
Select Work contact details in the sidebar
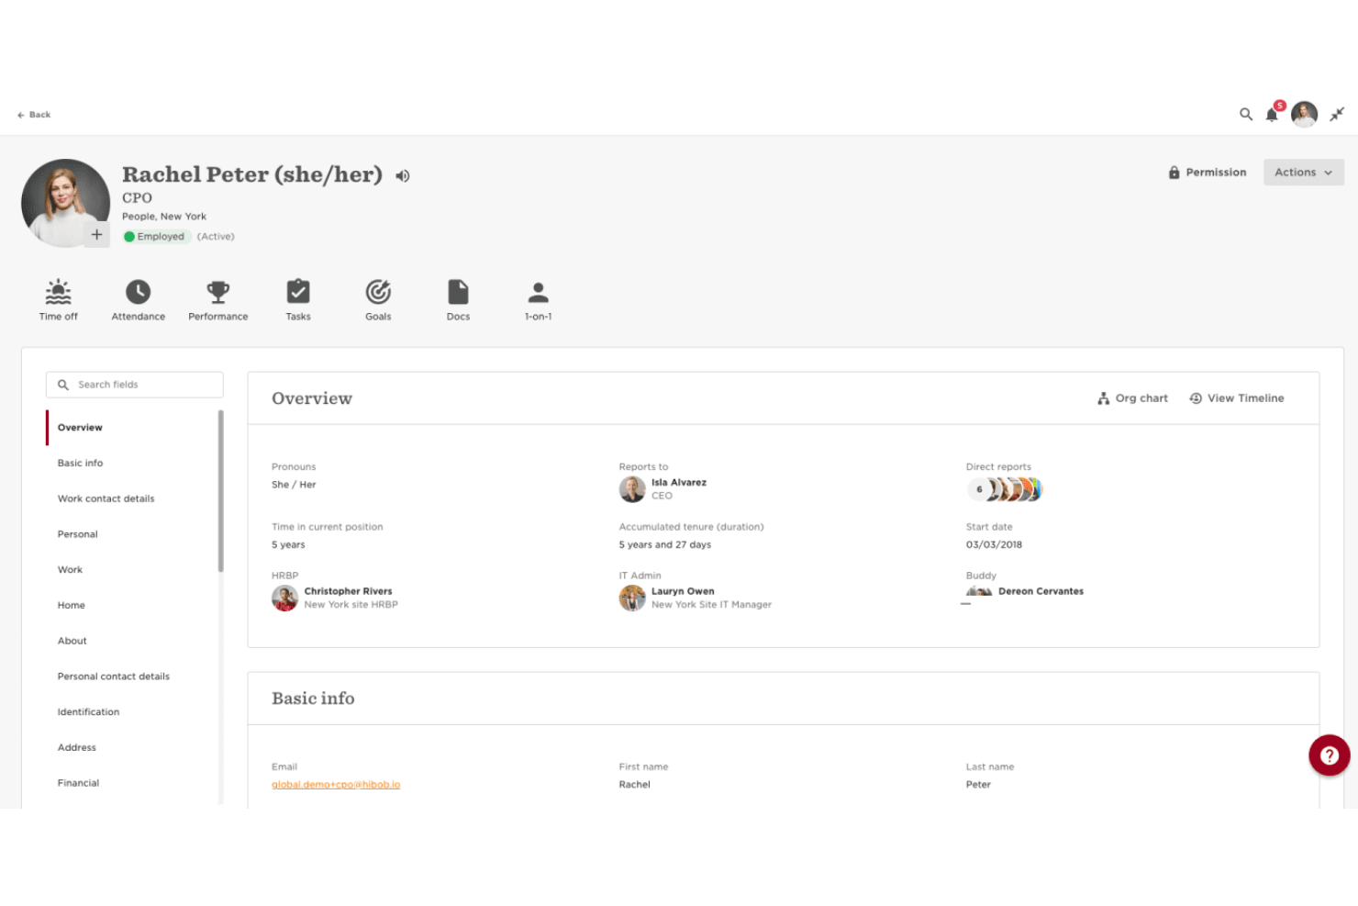[106, 498]
